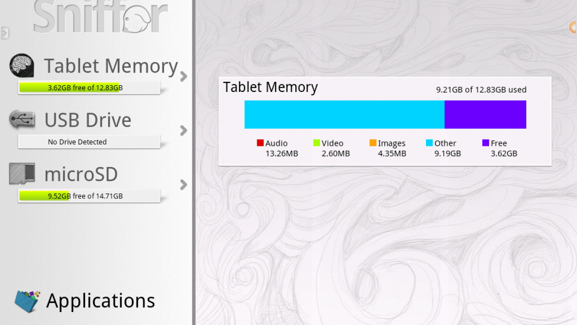Click the No Drive Detected bar
577x325 pixels.
[89, 142]
